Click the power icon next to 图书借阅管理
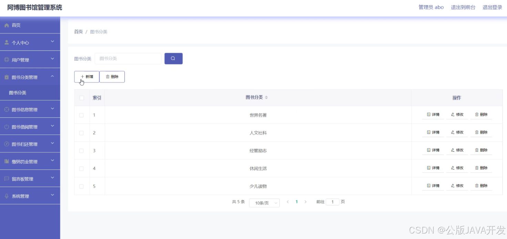The image size is (507, 239). click(7, 127)
